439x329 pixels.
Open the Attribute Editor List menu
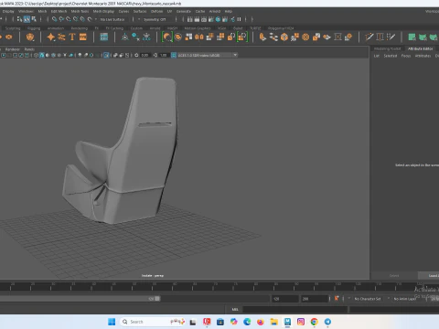click(x=377, y=56)
